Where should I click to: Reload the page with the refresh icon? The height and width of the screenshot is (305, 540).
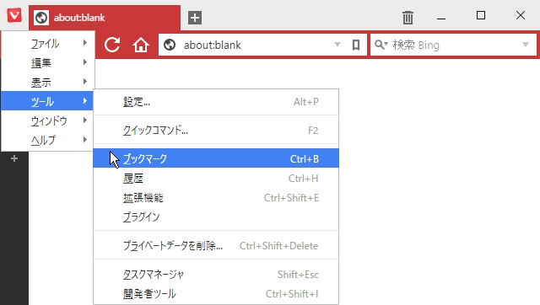click(x=112, y=45)
